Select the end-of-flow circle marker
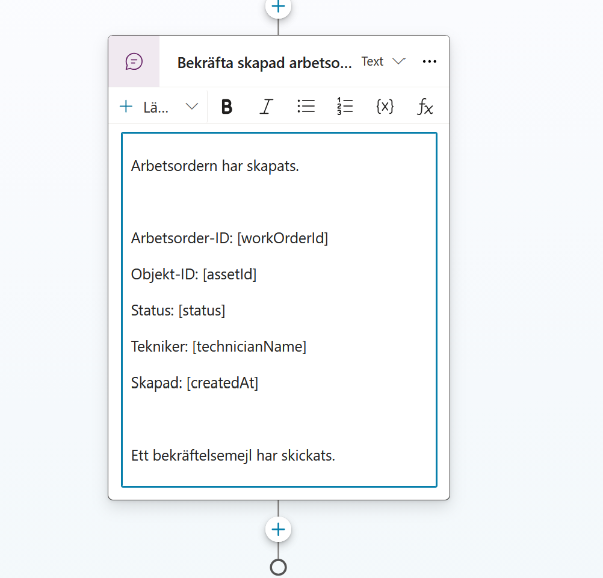The width and height of the screenshot is (603, 578). [x=279, y=567]
